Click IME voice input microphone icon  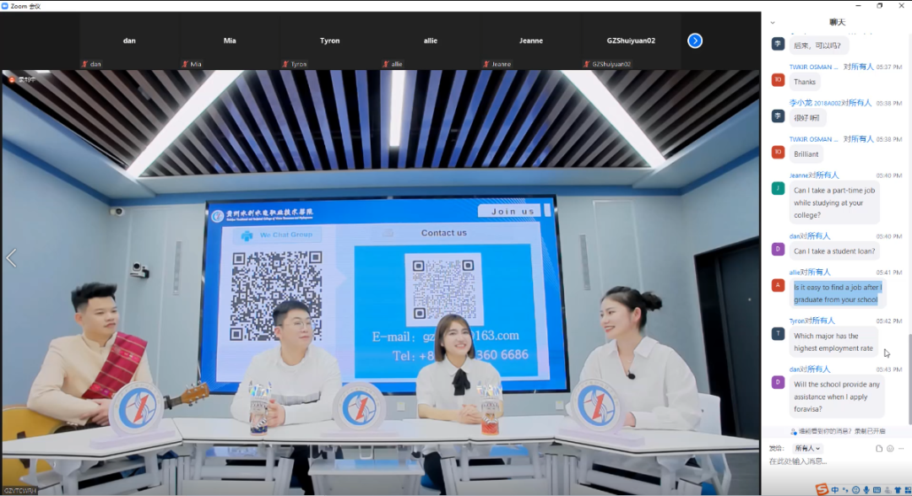[x=866, y=490]
